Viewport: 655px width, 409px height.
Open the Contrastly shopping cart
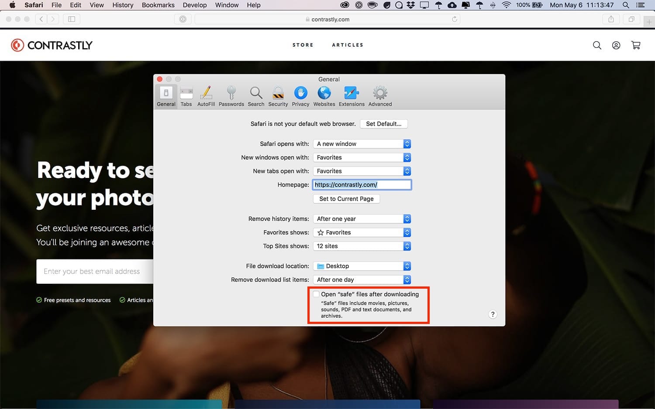point(636,45)
